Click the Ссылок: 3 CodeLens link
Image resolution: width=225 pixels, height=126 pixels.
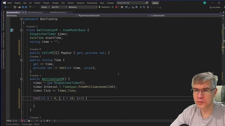pos(32,27)
